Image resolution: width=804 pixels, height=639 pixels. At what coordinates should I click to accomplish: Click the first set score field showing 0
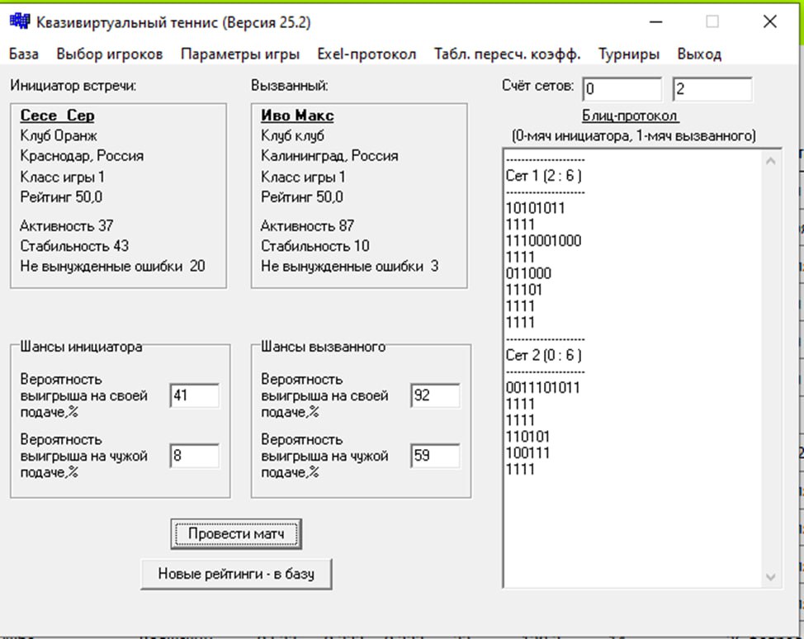pyautogui.click(x=622, y=89)
